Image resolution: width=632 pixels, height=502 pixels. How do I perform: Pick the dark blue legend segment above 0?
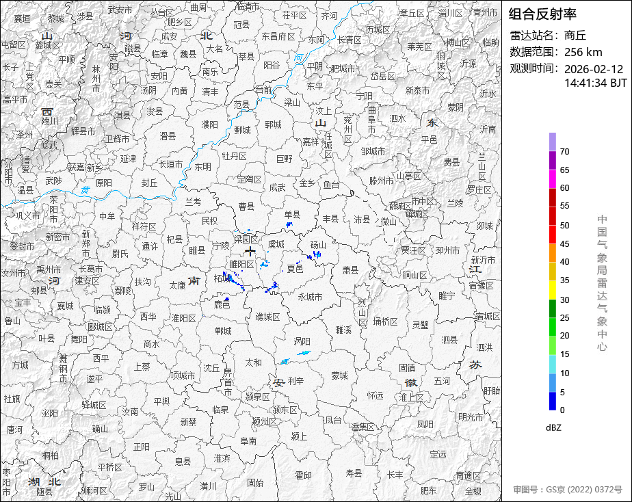(x=552, y=401)
